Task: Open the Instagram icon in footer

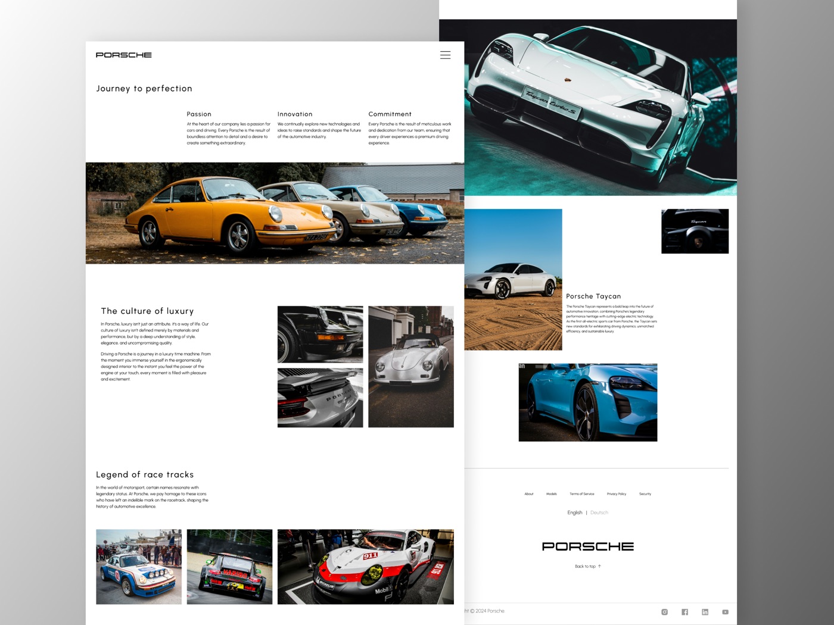Action: (664, 612)
